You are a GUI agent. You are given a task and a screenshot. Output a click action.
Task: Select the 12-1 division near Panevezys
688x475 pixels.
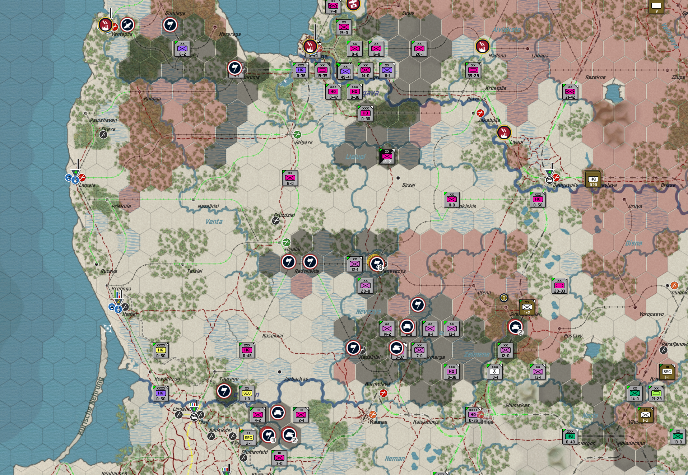(355, 264)
